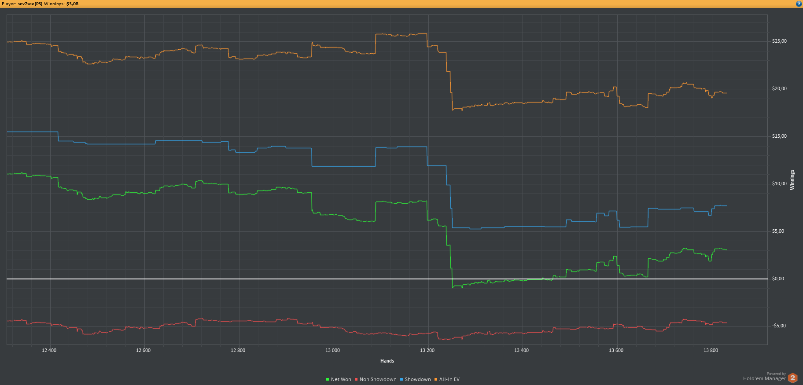Viewport: 803px width, 385px height.
Task: Click the -$5,00 winnings axis label
Action: [x=779, y=326]
